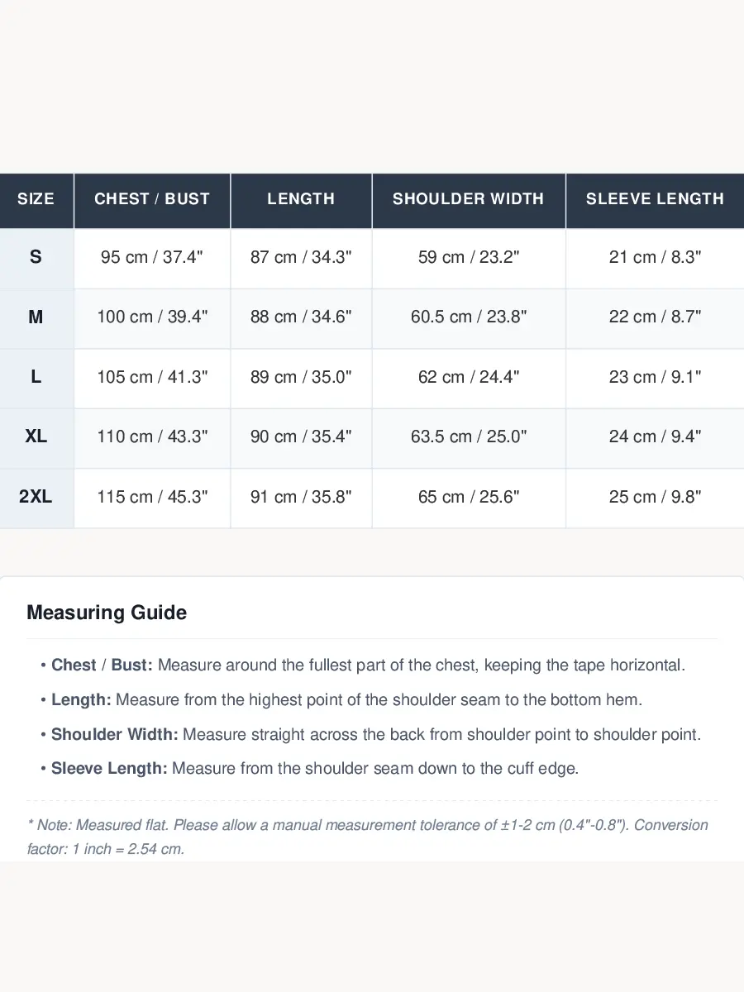Select the XL size row label
Screen dimensions: 744x992
pyautogui.click(x=36, y=437)
